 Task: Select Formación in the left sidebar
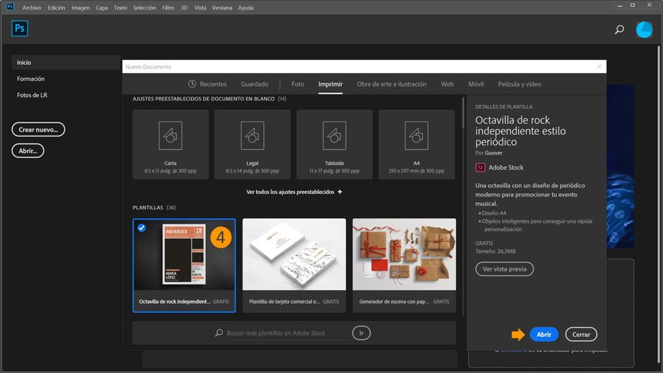[30, 79]
